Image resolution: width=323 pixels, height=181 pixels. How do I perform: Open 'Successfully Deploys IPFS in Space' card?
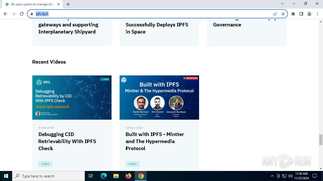tap(157, 28)
